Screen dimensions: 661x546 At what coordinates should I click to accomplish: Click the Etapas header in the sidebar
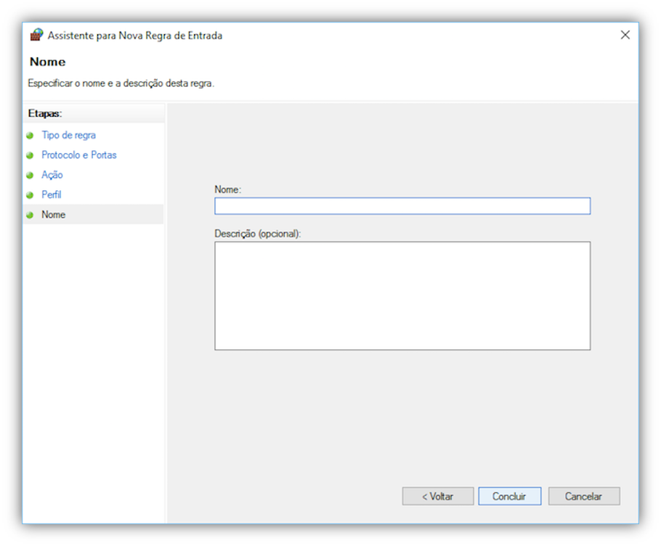(45, 114)
